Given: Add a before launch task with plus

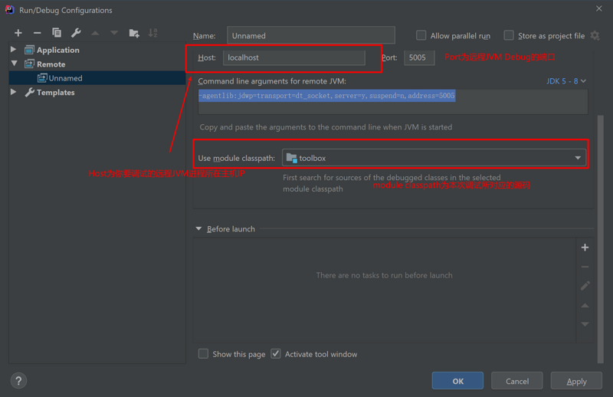Looking at the screenshot, I should 585,248.
